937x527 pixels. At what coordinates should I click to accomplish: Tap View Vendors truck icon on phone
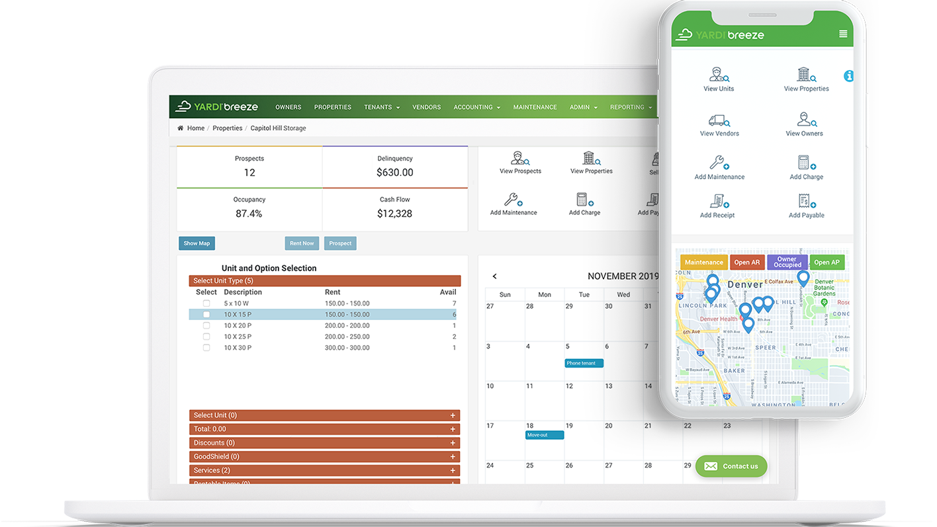719,120
